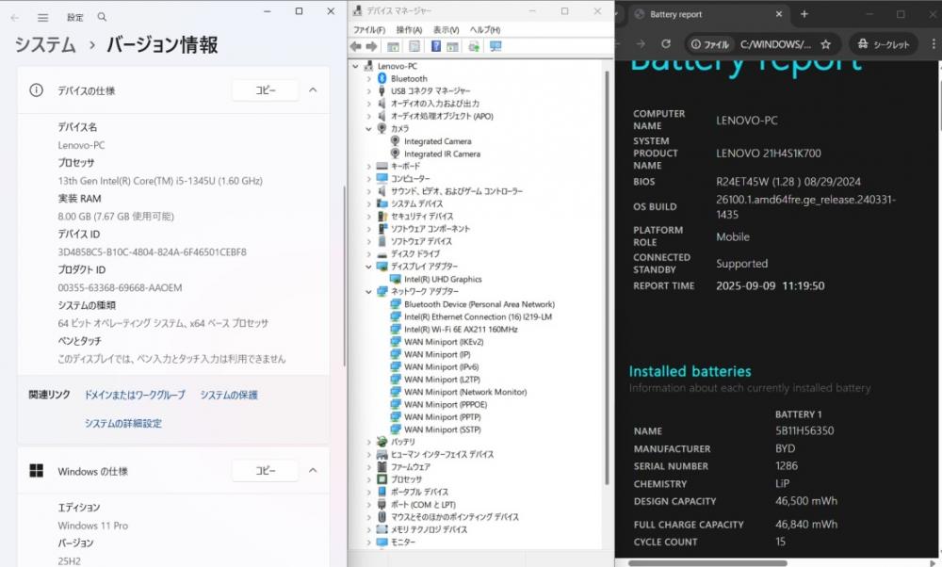942x567 pixels.
Task: Click コピー button for デバイスの仕様
Action: pyautogui.click(x=265, y=90)
